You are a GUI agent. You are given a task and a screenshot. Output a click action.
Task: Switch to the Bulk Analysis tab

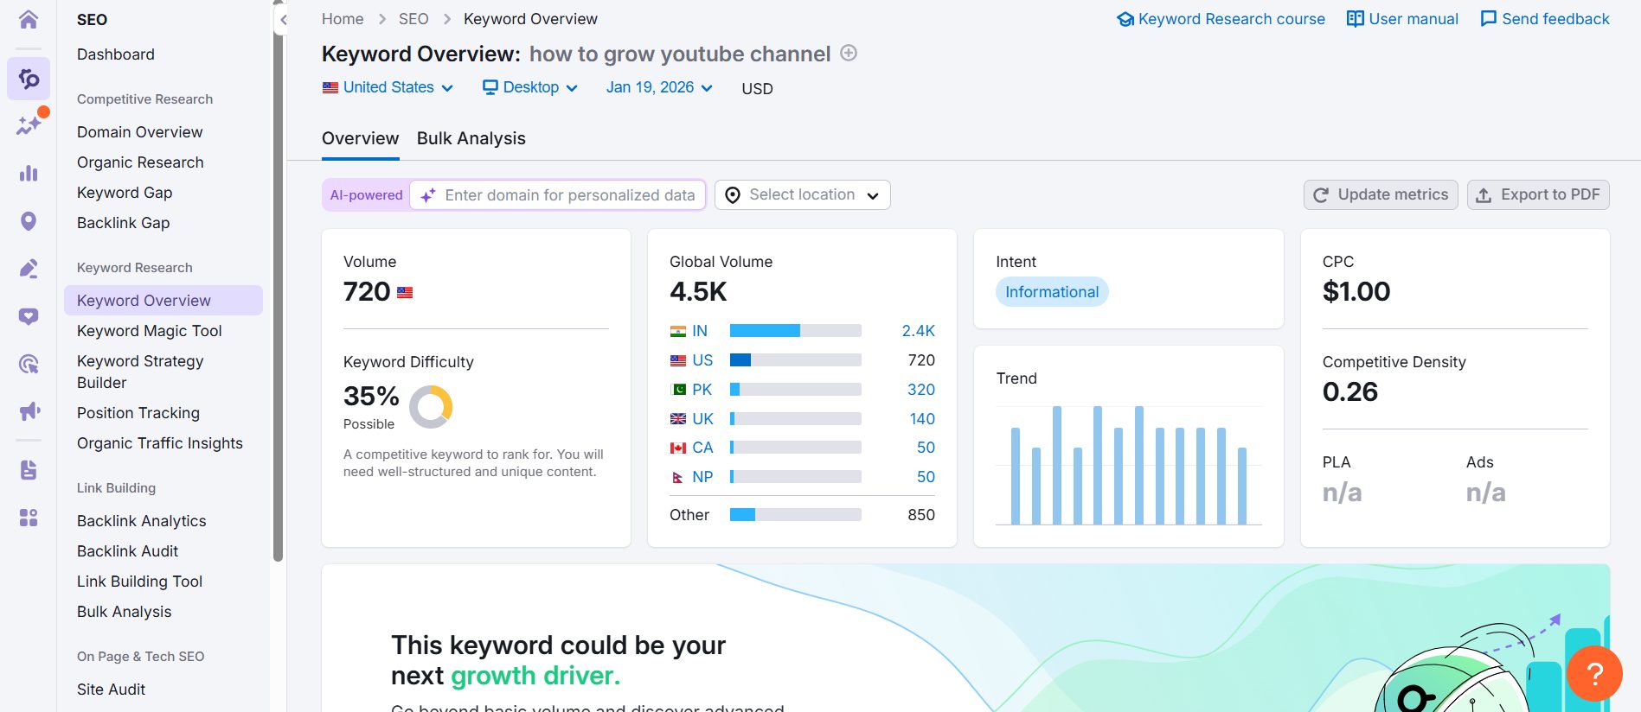click(471, 138)
